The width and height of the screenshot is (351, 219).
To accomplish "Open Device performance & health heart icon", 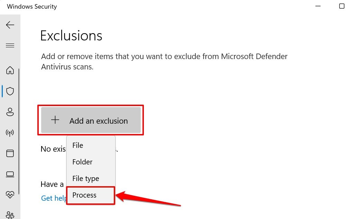I will 10,195.
